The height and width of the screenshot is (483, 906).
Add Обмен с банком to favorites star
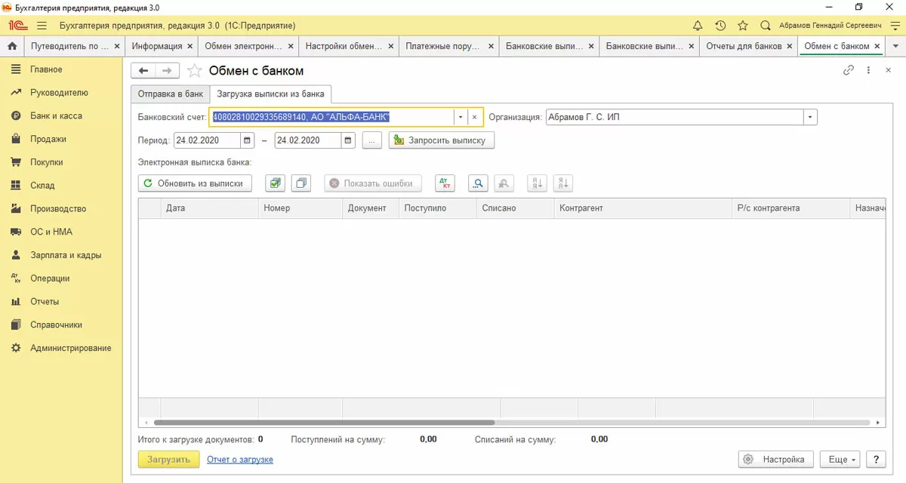pyautogui.click(x=195, y=71)
